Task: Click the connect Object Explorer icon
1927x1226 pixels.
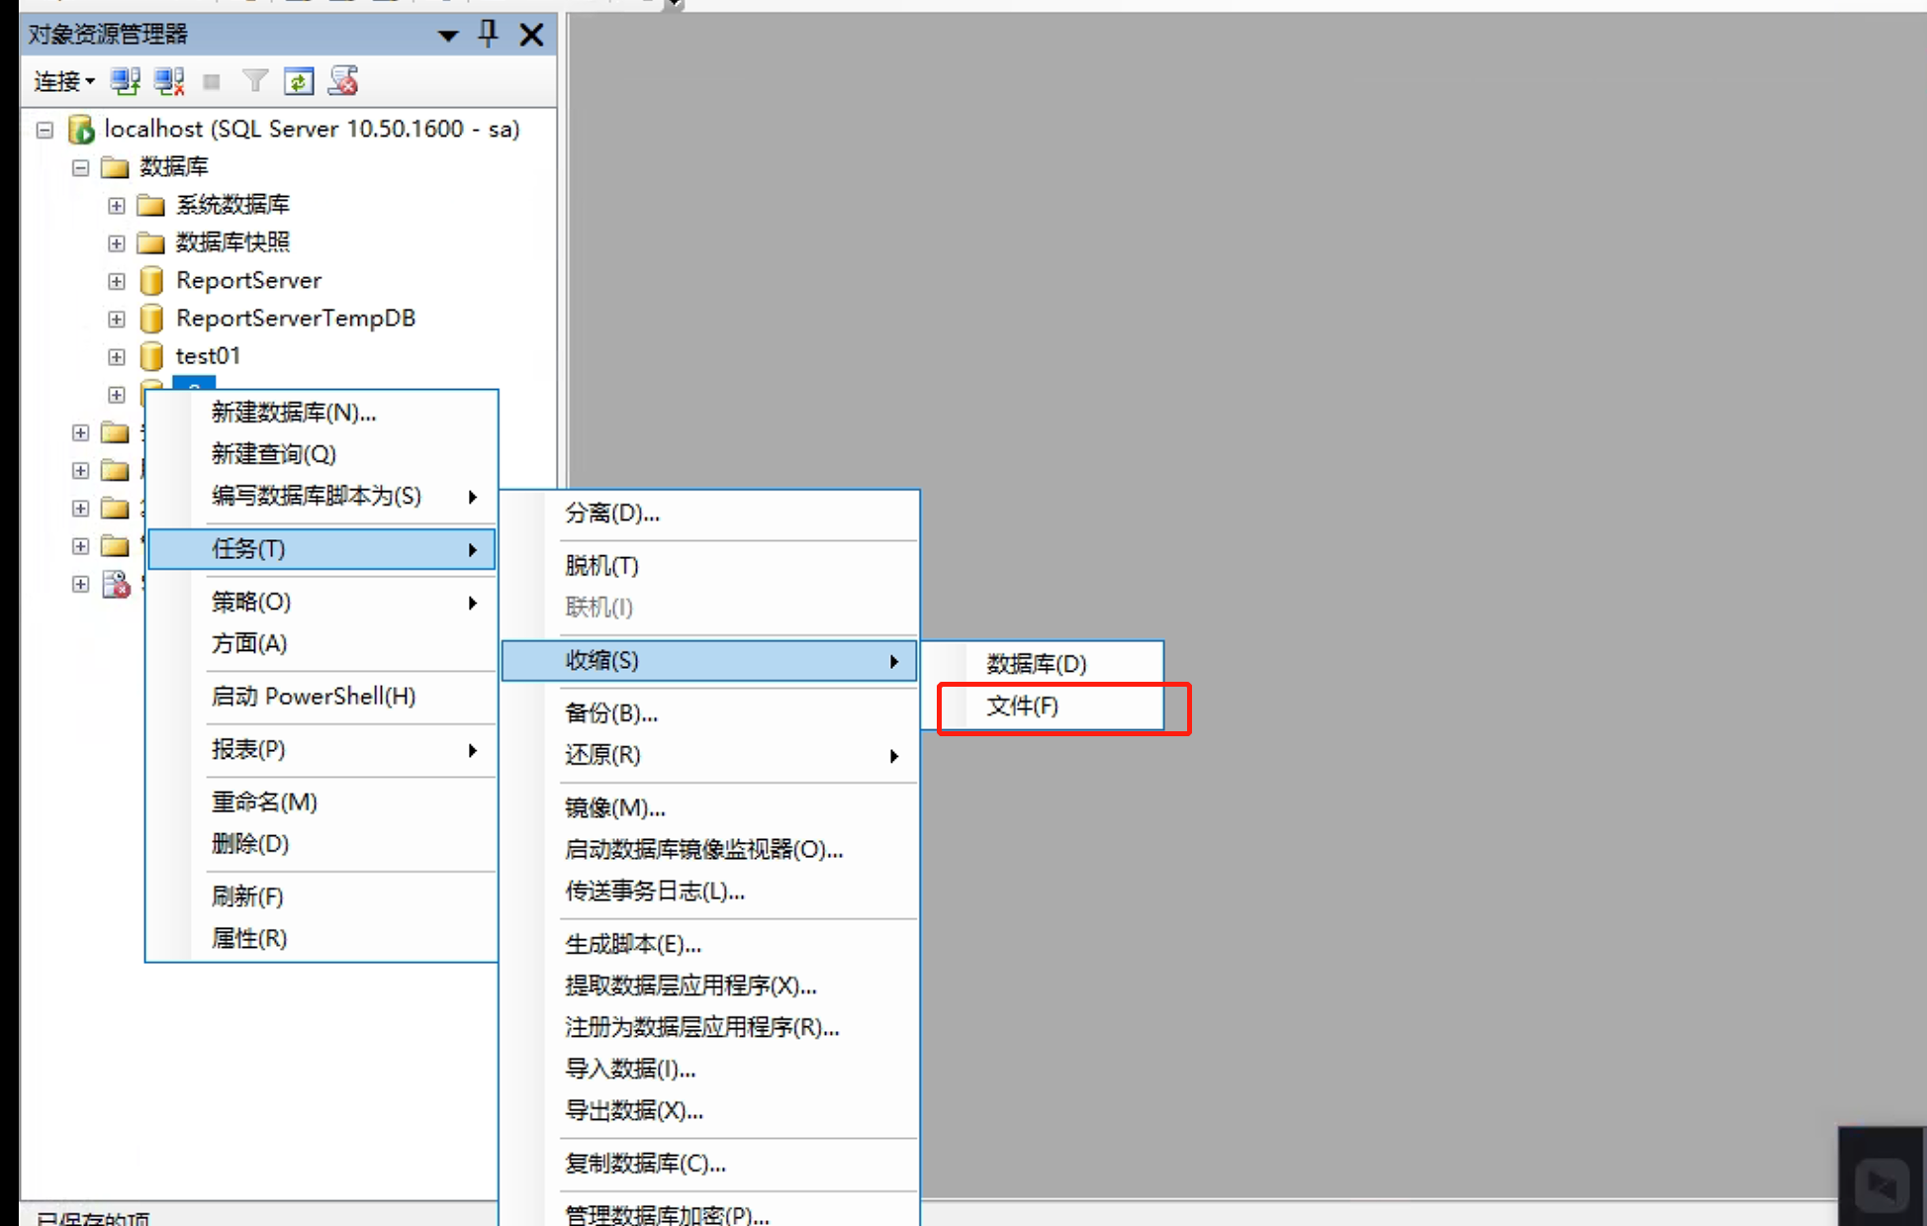Action: click(126, 81)
